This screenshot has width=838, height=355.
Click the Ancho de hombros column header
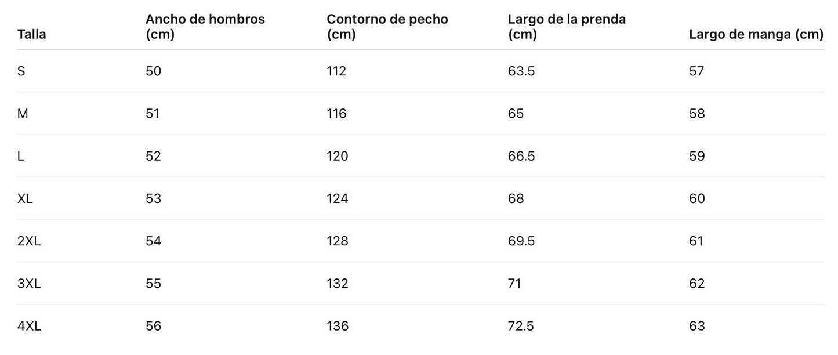205,27
